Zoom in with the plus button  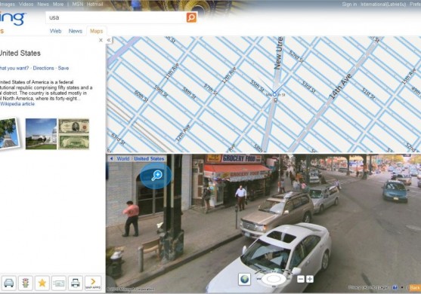pyautogui.click(x=310, y=279)
